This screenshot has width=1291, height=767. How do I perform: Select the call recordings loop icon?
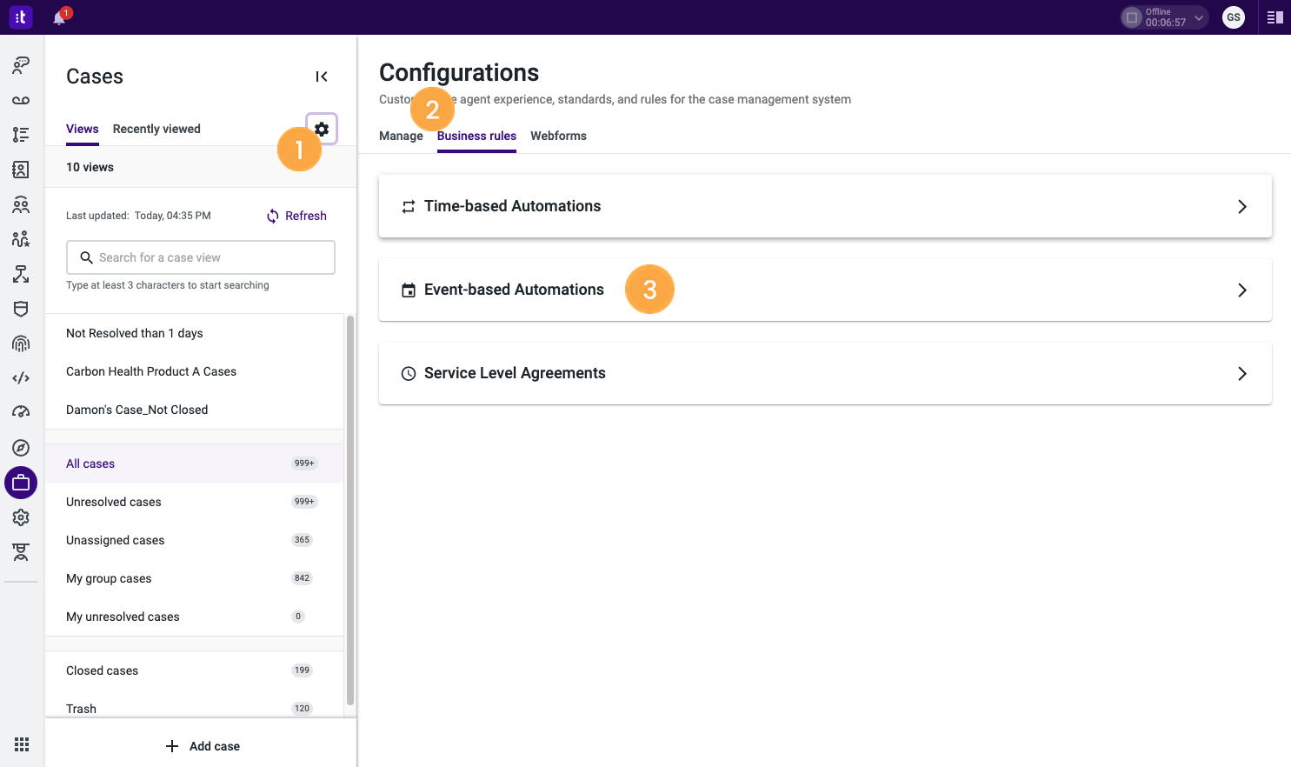(21, 99)
